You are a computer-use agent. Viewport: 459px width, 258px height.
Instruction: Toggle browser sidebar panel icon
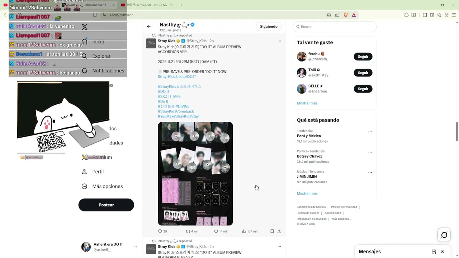coord(425,15)
